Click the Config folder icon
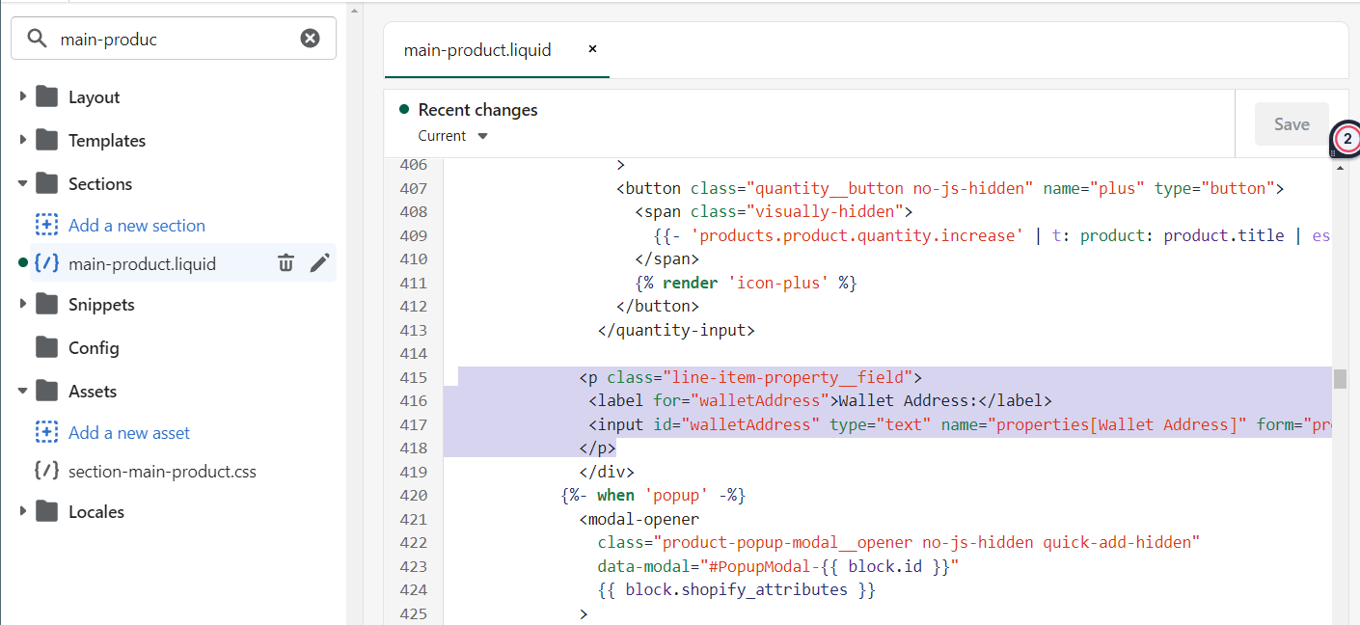The width and height of the screenshot is (1360, 625). tap(47, 347)
